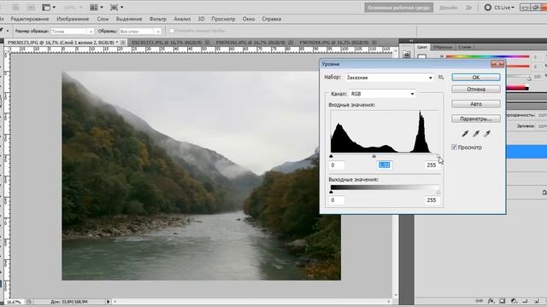The image size is (547, 307).
Task: Open the view extras dropdown icon
Action: [x=49, y=8]
